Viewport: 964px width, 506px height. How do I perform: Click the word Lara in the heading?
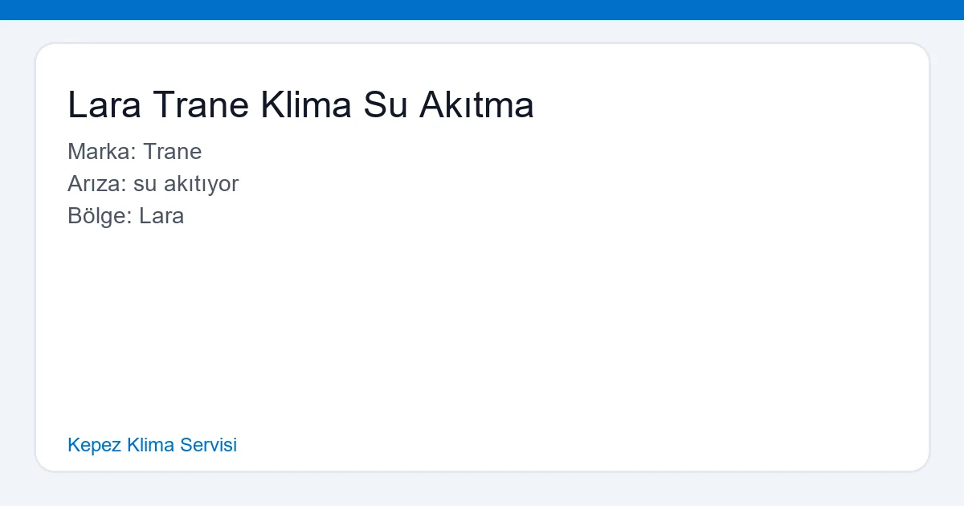click(x=105, y=104)
